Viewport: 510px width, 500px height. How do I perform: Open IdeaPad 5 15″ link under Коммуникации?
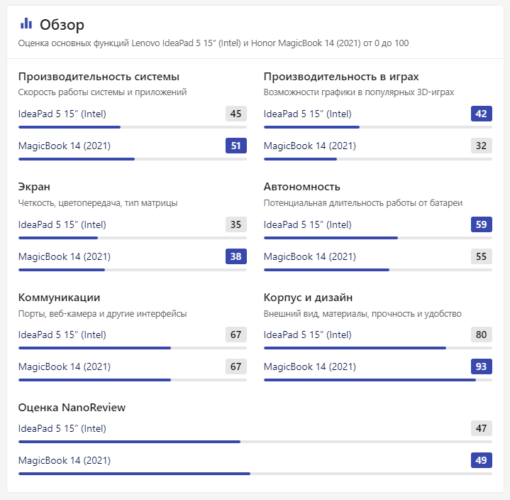click(x=62, y=335)
